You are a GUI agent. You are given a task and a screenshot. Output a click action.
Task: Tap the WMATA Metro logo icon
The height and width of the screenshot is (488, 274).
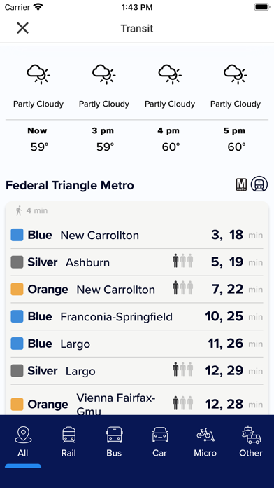point(241,184)
